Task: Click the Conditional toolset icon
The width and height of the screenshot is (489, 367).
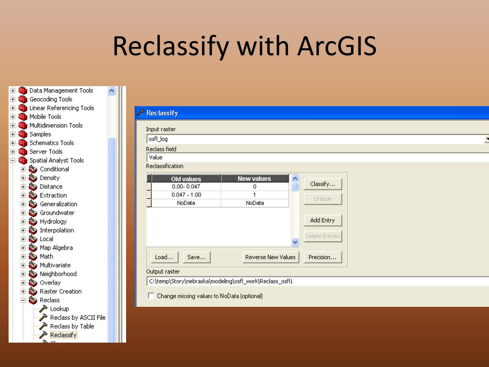Action: point(33,169)
